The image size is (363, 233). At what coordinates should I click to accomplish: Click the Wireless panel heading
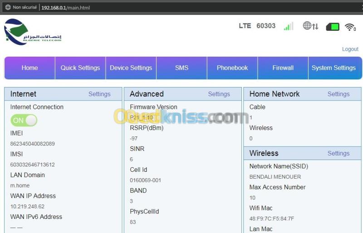(x=264, y=153)
